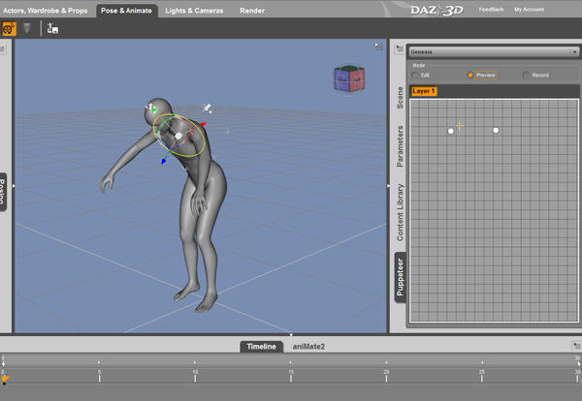The height and width of the screenshot is (401, 582).
Task: Click the white center manipulator cube
Action: [x=178, y=136]
